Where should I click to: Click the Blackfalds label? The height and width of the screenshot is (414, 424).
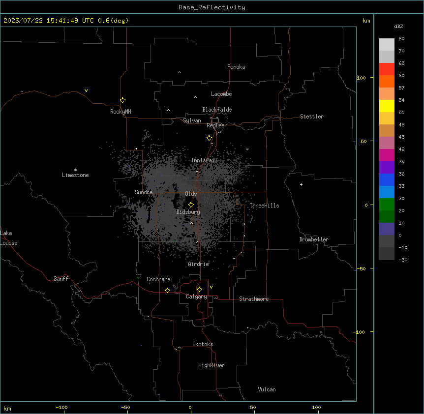(x=217, y=110)
